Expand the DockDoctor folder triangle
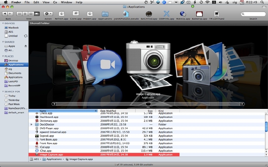The width and height of the screenshot is (268, 167). [x=31, y=124]
